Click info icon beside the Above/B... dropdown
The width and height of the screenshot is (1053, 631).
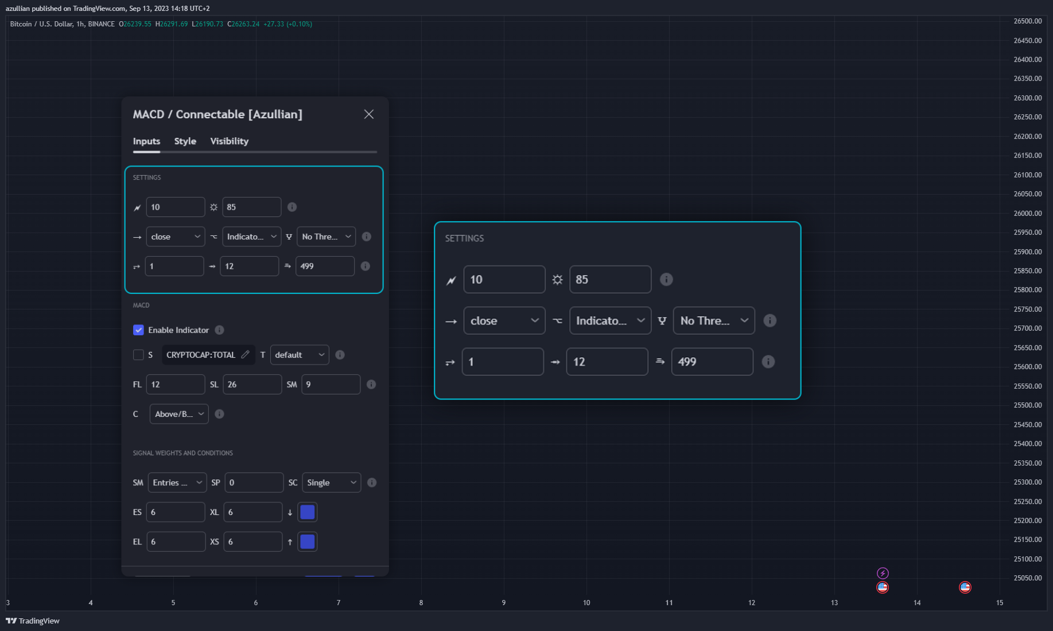pos(219,414)
